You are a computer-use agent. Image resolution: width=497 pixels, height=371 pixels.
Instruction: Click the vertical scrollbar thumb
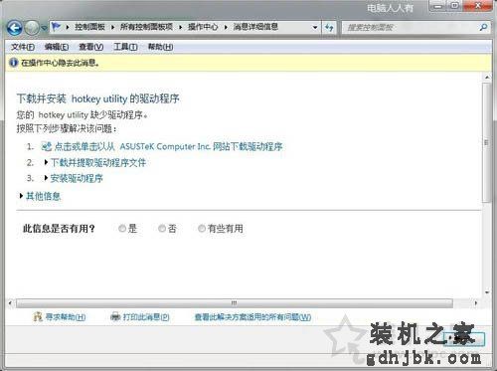(487, 142)
